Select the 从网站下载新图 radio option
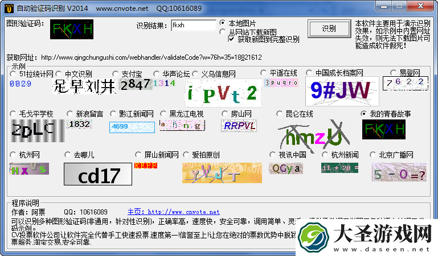 click(x=223, y=32)
